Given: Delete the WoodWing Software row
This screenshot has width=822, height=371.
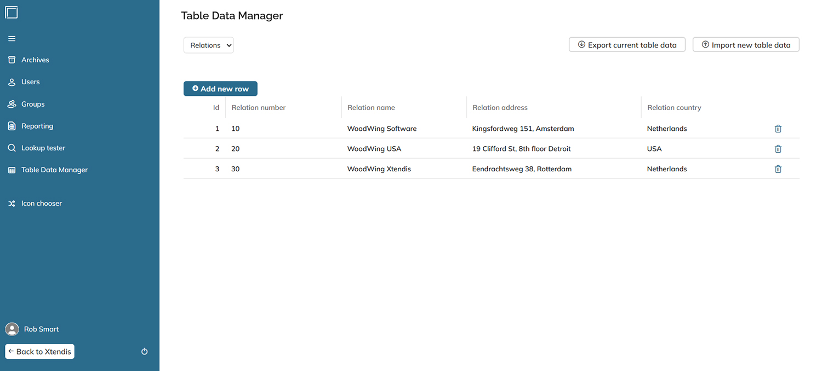Looking at the screenshot, I should 778,129.
